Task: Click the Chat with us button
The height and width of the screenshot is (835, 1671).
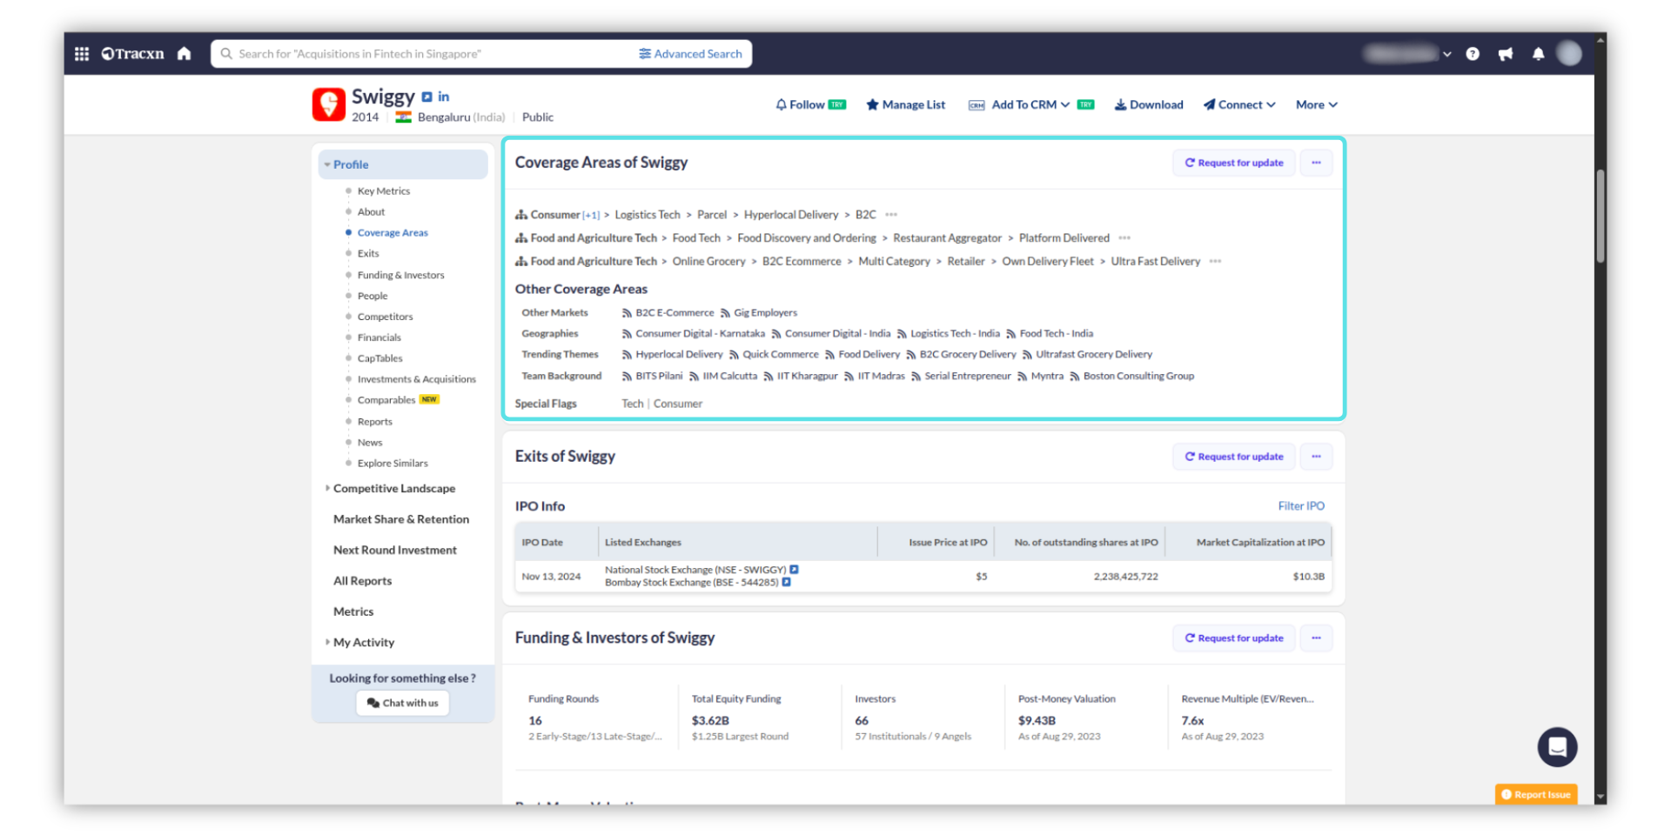Action: tap(402, 703)
